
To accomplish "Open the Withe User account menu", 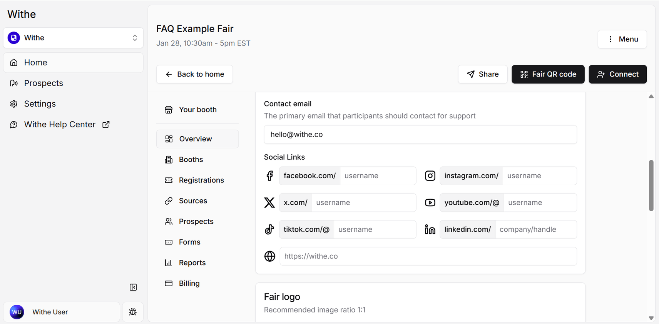I will click(x=62, y=312).
